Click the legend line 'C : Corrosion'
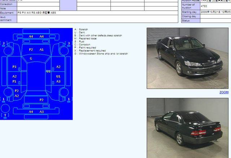 click(x=82, y=45)
